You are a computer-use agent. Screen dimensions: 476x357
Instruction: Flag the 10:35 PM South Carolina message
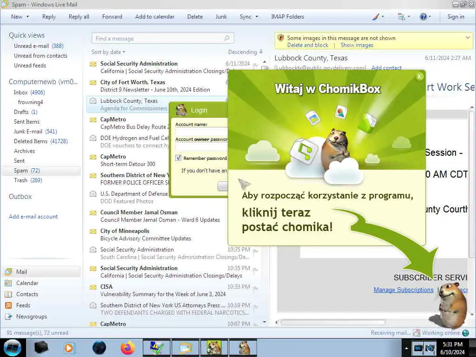pos(256,251)
